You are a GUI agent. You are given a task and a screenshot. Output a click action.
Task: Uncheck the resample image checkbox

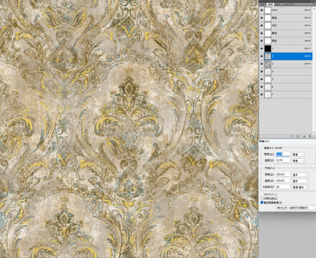[262, 202]
